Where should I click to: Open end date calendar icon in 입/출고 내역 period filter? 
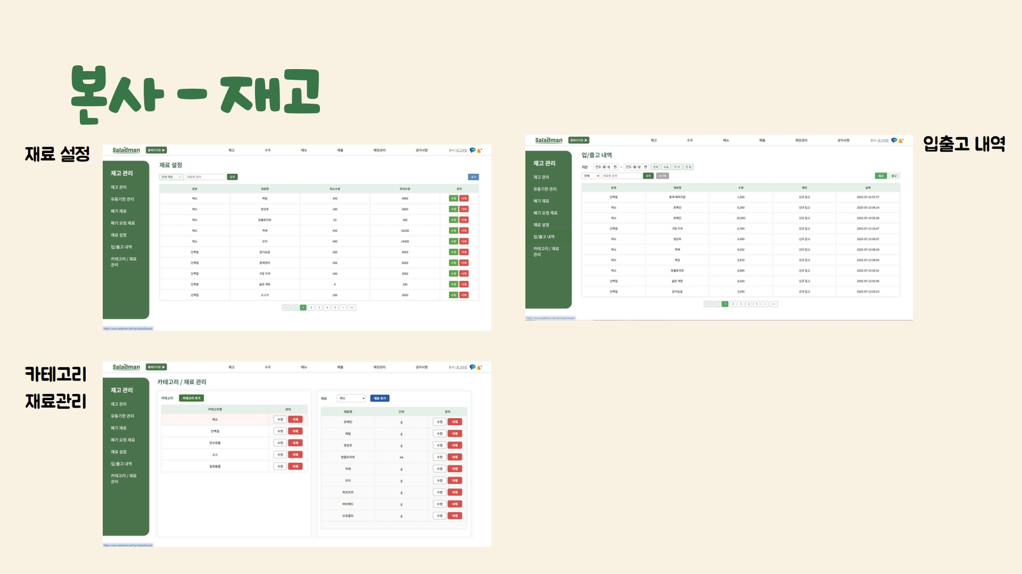coord(646,167)
